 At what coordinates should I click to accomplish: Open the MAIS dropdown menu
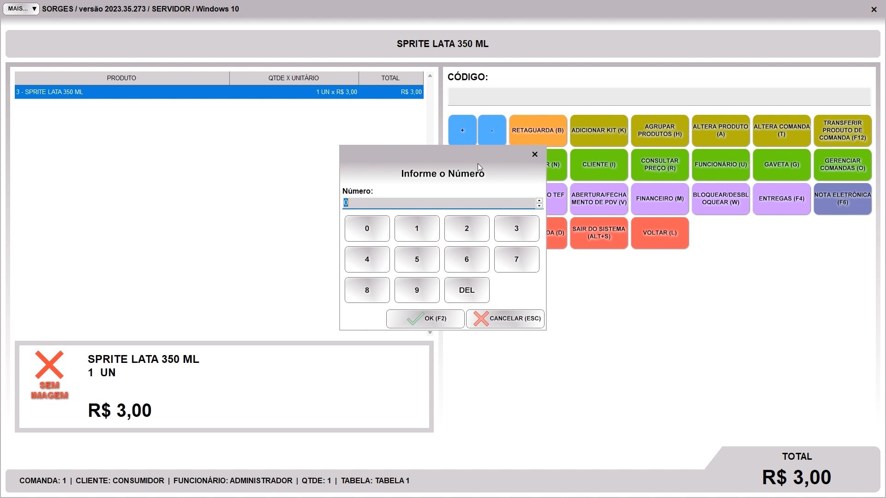point(21,9)
